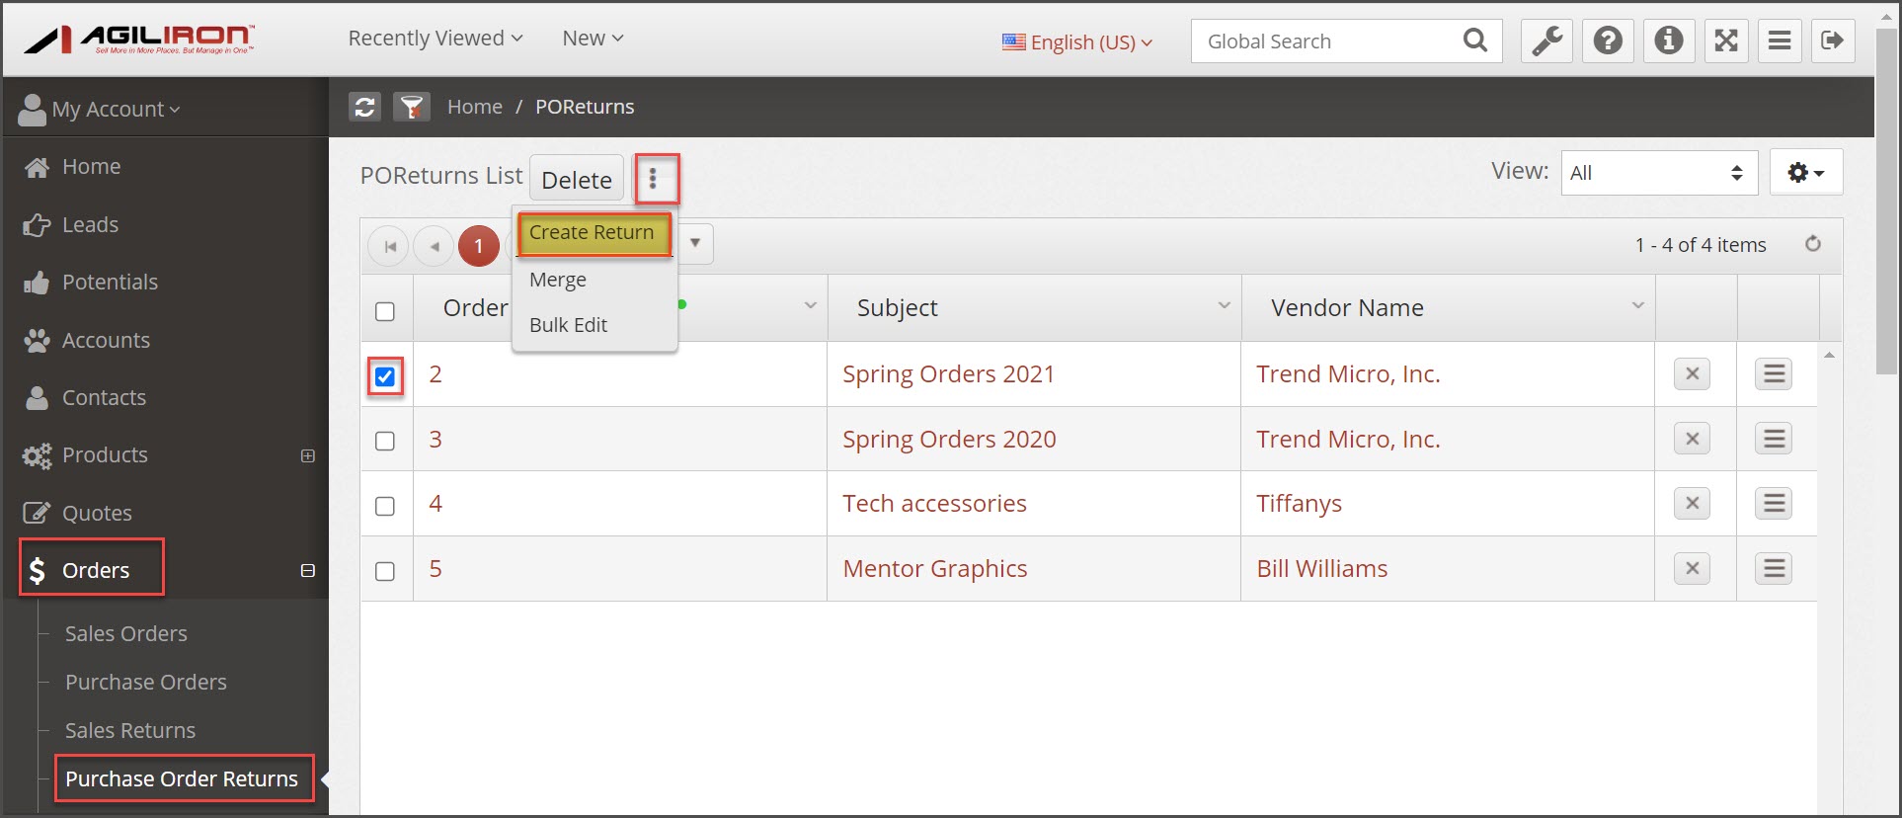The height and width of the screenshot is (818, 1902).
Task: Expand the My Account menu
Action: pos(100,109)
